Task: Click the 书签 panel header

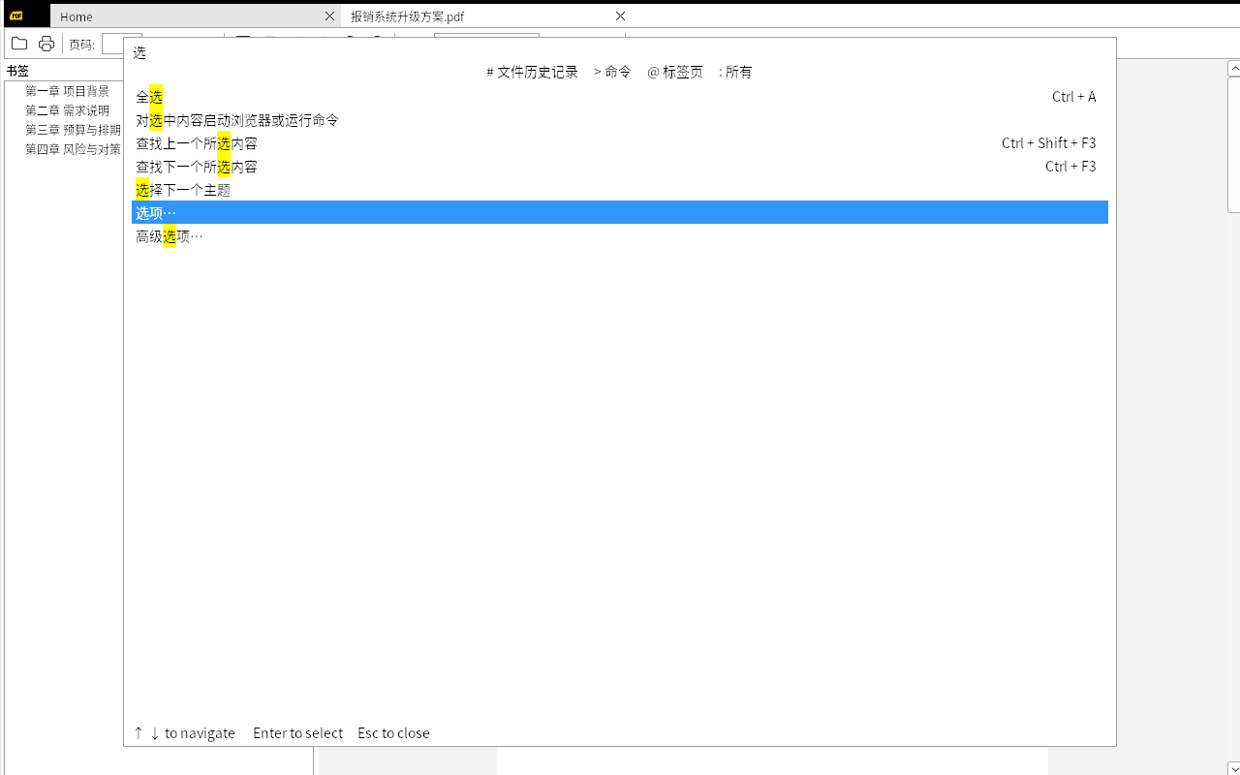Action: 17,71
